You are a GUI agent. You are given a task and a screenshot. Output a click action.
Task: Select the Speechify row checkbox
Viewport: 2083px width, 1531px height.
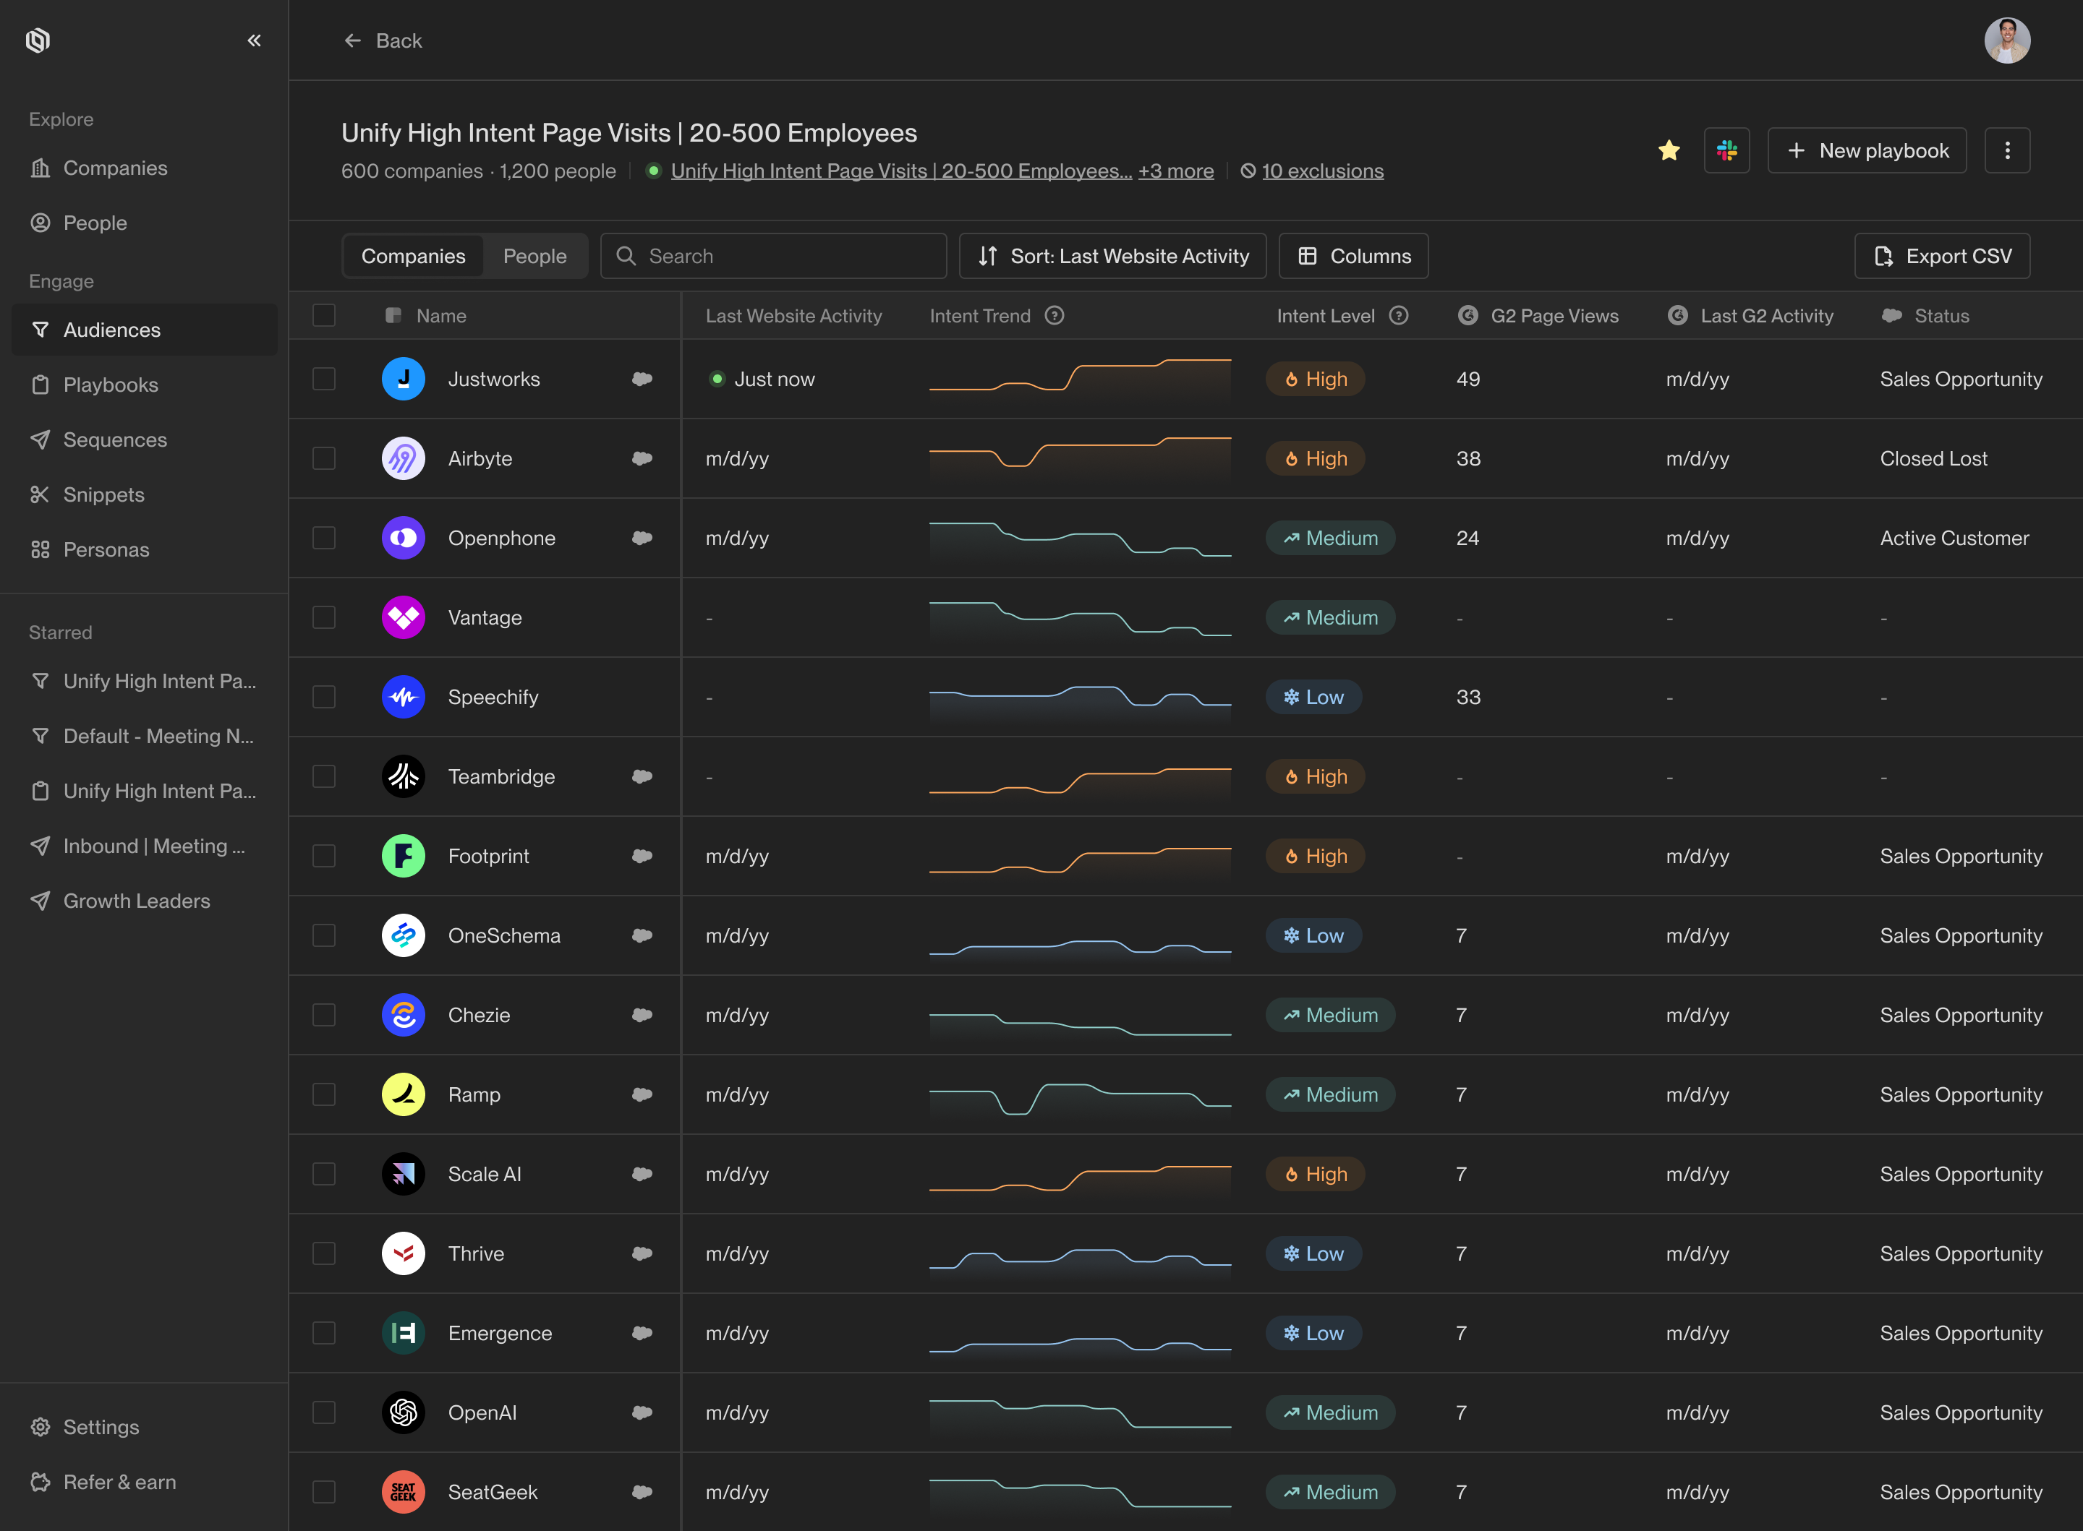(323, 697)
